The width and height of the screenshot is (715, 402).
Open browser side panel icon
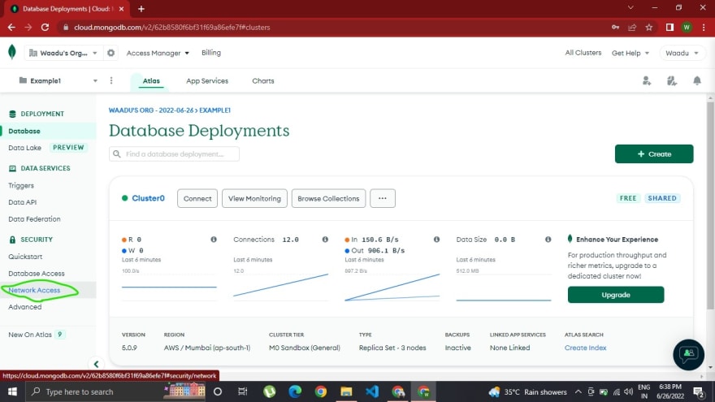669,28
